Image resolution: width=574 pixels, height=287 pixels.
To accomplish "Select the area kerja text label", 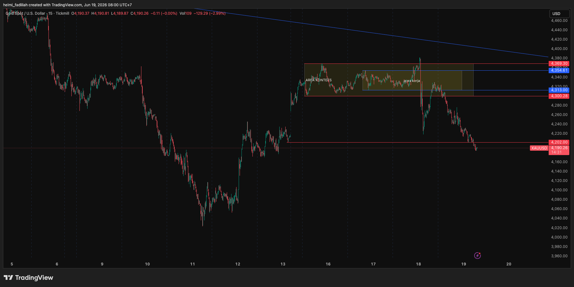I will point(412,81).
